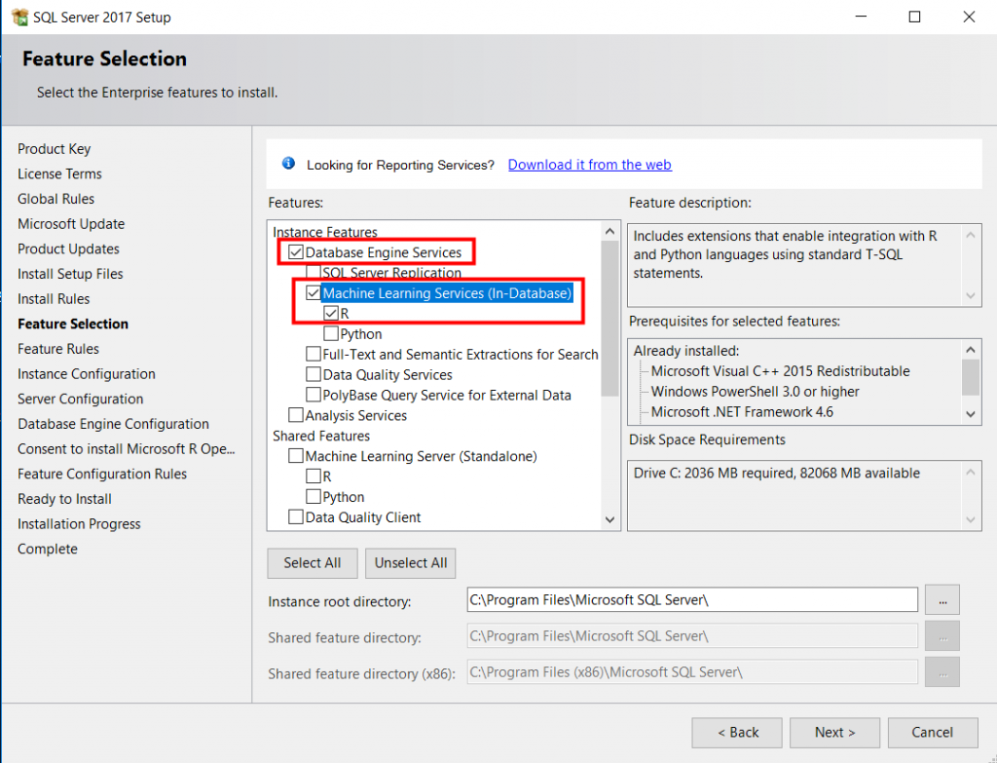Click the Instance Features tree header
The image size is (997, 763).
[x=325, y=232]
